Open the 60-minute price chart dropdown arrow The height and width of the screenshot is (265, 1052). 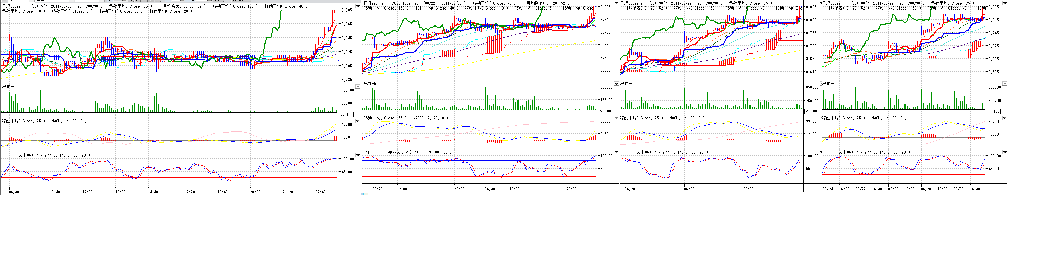tap(1005, 4)
